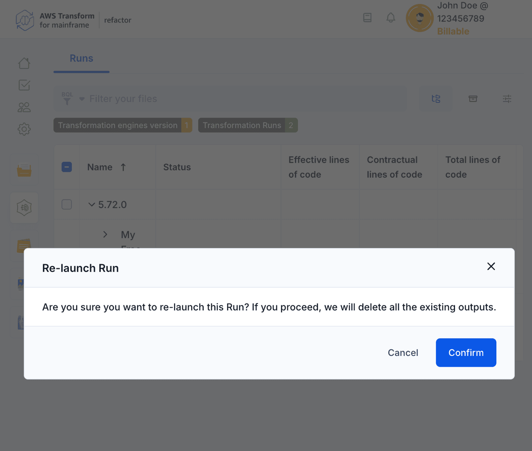Open the settings gear icon in sidebar

pyautogui.click(x=24, y=129)
